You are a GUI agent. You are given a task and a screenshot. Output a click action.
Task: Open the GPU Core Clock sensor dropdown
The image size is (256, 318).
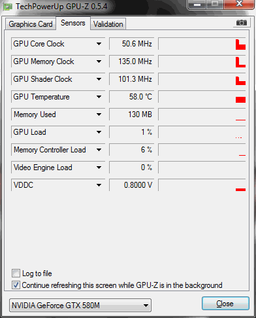tap(99, 44)
